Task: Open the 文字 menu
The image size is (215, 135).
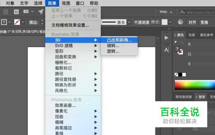Action: tap(24, 3)
